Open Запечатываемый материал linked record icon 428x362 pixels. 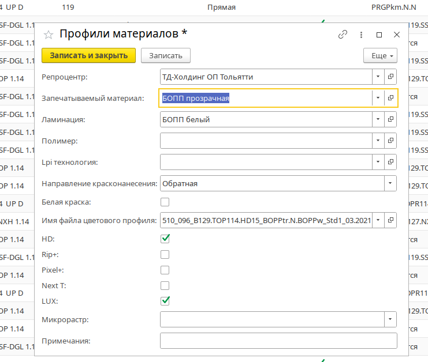pyautogui.click(x=391, y=98)
